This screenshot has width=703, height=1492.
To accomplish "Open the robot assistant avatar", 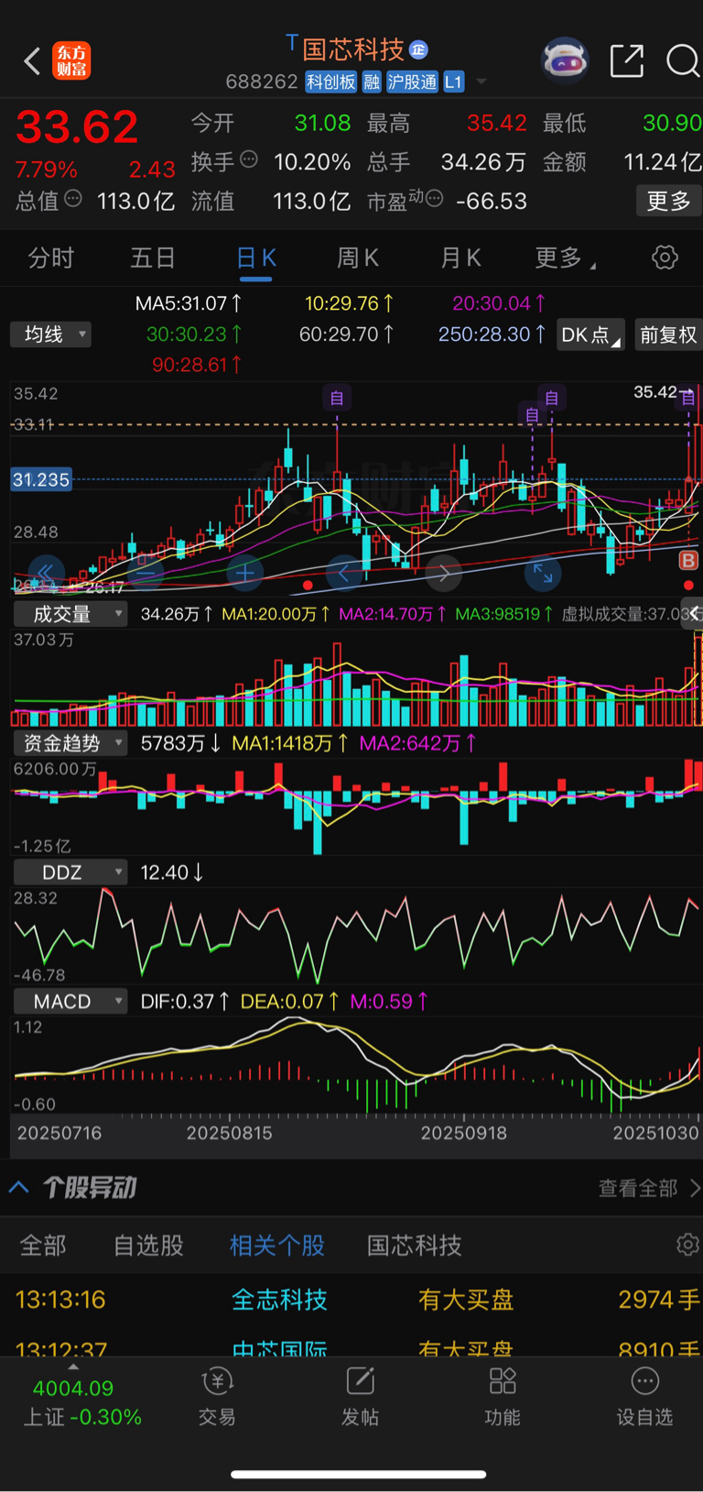I will [x=565, y=60].
